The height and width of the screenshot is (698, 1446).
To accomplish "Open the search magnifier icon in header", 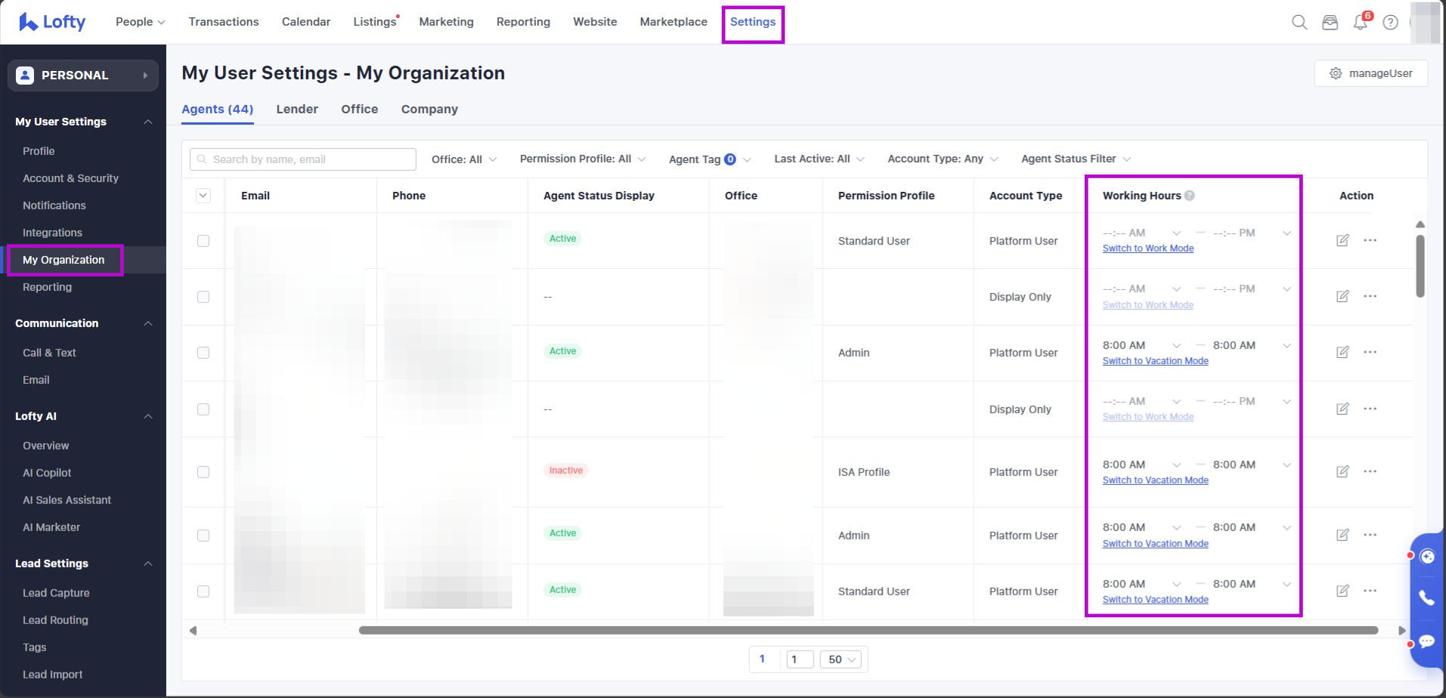I will [x=1299, y=22].
